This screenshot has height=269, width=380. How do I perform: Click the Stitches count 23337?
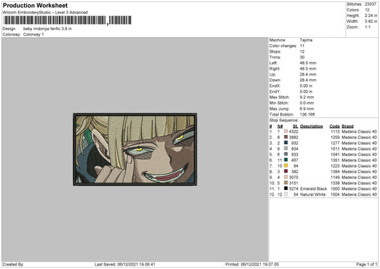pos(370,4)
